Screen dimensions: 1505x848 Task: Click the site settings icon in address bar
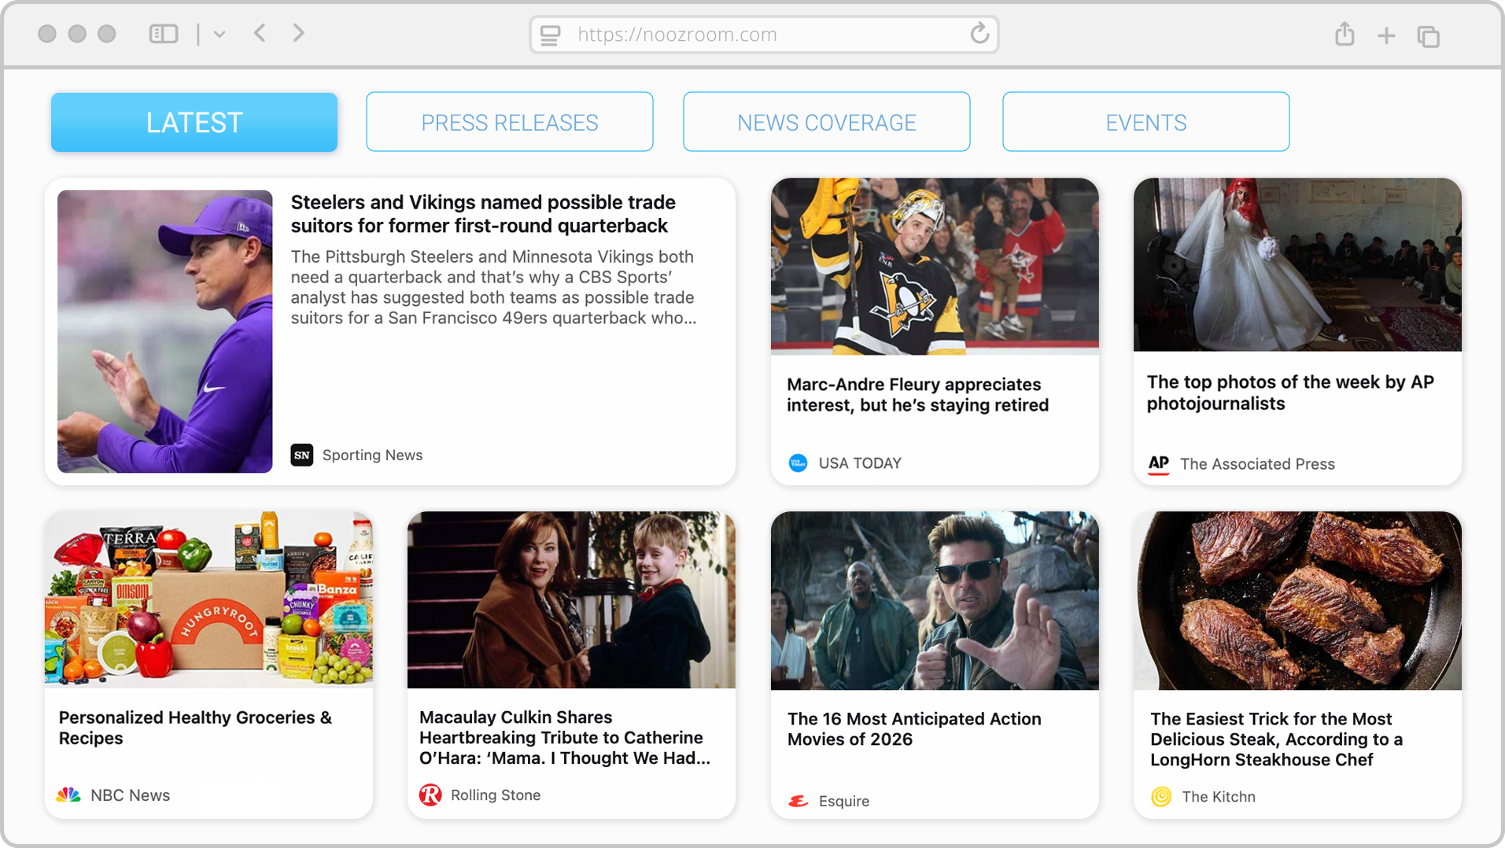[x=551, y=35]
